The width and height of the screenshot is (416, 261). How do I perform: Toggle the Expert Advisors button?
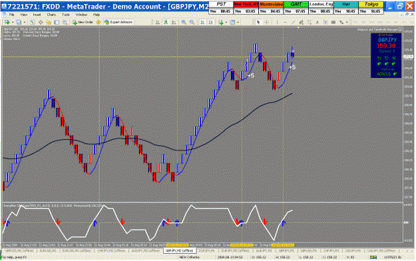tap(118, 23)
